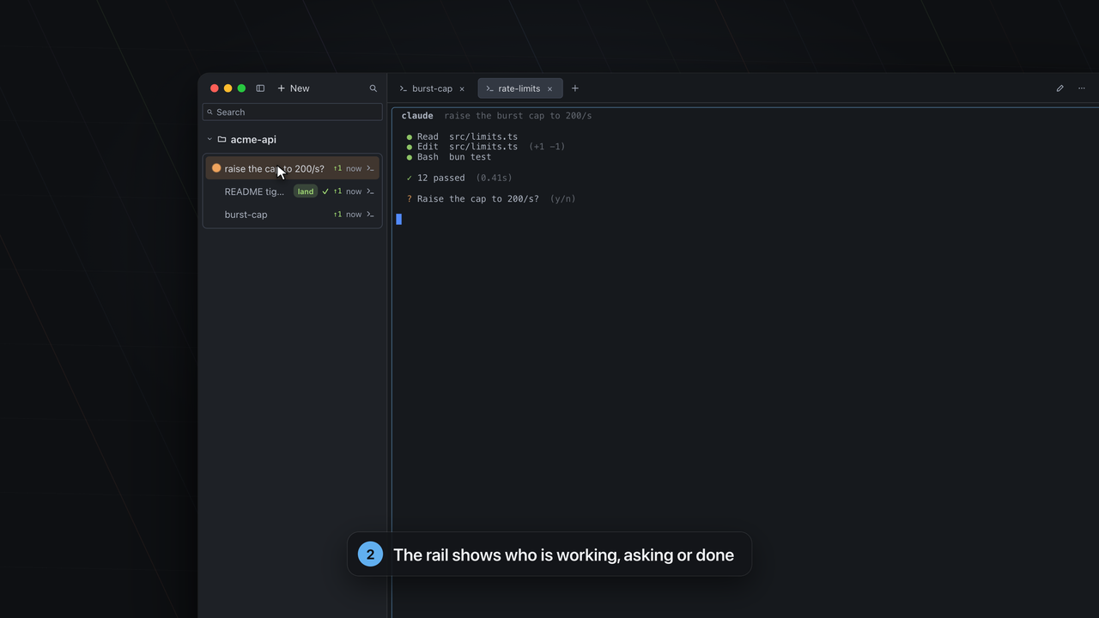
Task: Open the 'raise the cap to 200/s?' session
Action: pyautogui.click(x=293, y=168)
